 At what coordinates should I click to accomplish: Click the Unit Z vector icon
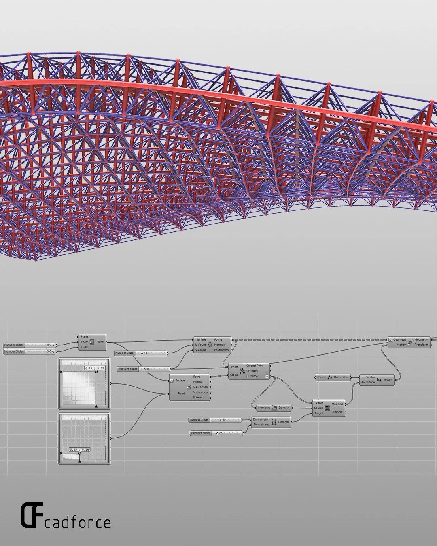(330, 377)
